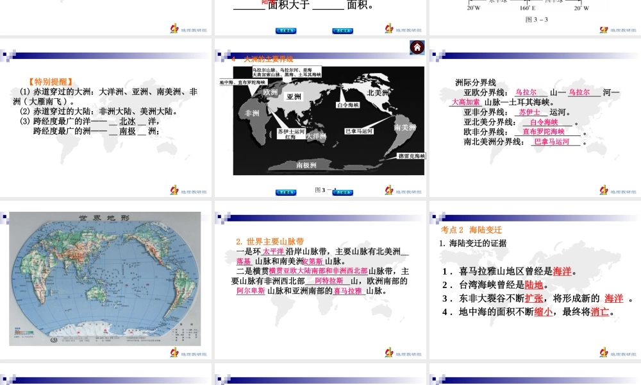The image size is (641, 385).
Task: Click left blue button below the continents map
Action: (286, 193)
